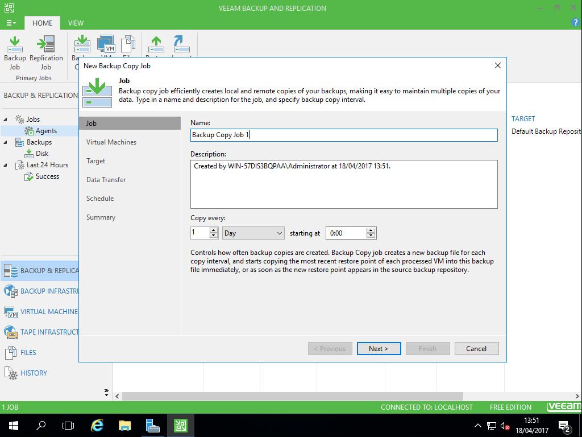Viewport: 582px width, 437px height.
Task: Click the Veeam taskbar application icon
Action: coord(181,426)
